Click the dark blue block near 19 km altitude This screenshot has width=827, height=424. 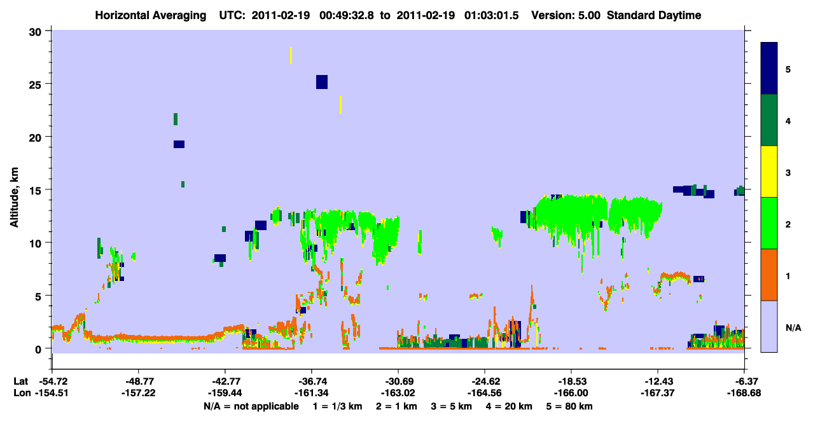[x=179, y=144]
